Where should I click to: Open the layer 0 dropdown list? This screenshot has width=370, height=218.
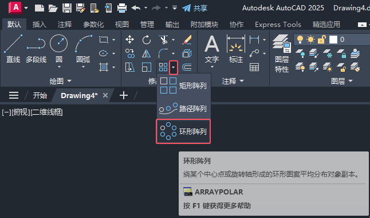tap(332, 40)
